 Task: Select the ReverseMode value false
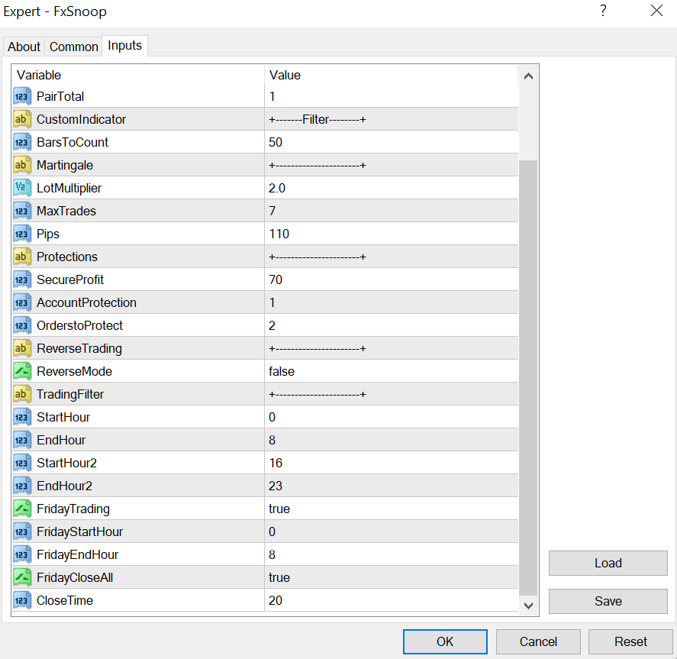(x=282, y=371)
